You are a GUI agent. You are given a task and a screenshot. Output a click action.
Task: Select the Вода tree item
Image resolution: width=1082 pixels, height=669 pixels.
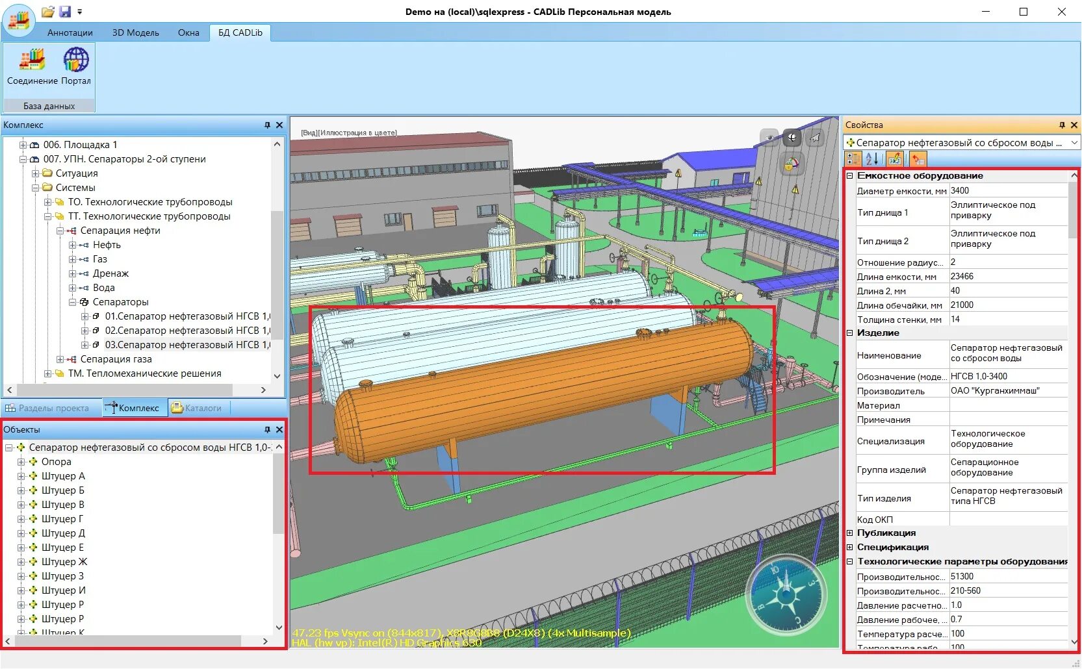coord(104,288)
